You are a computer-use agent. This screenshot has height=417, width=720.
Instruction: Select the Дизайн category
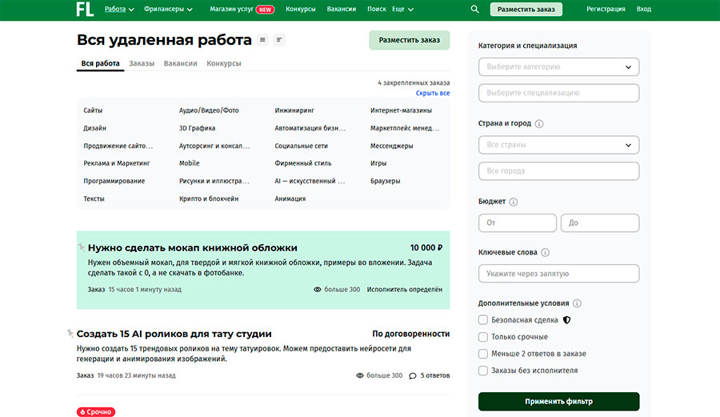pyautogui.click(x=94, y=128)
